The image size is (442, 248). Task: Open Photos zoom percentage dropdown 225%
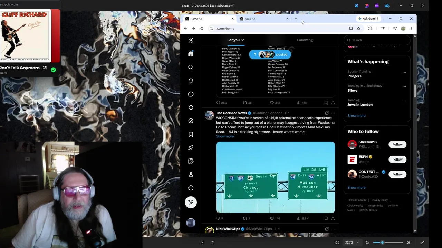[352, 242]
